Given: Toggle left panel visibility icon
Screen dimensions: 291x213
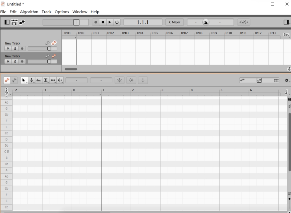Looking at the screenshot, I should 7,22.
